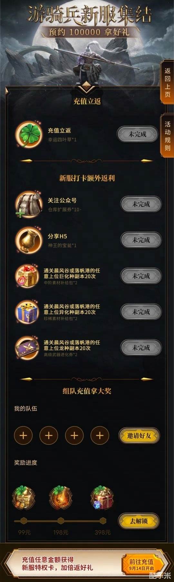Click the 邀请好友 button
174x582 pixels.
[139, 435]
